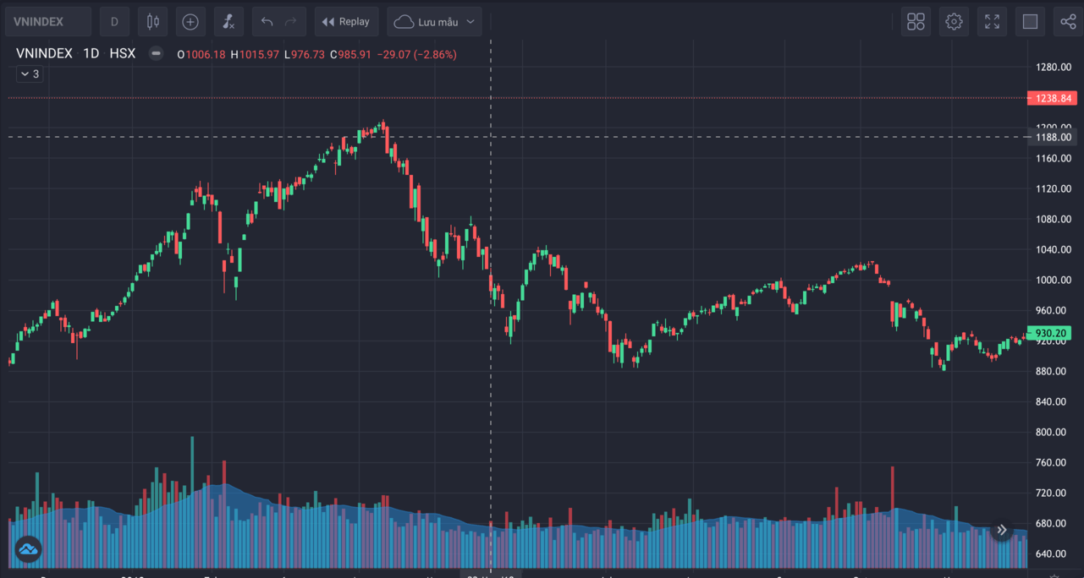Click the round logo badge in chart corner

28,550
